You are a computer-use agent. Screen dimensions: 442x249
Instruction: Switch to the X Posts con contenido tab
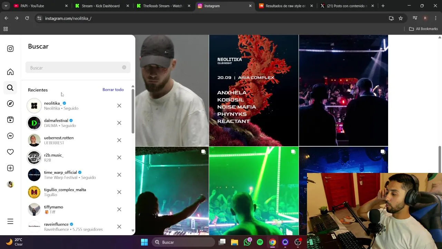coord(346,6)
